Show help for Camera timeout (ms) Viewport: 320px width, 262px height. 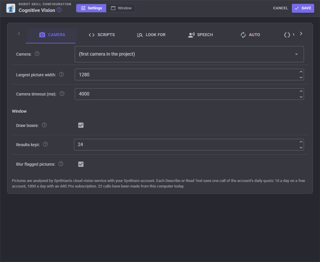coord(62,94)
